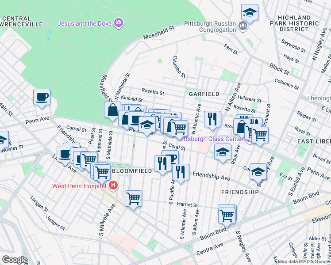
Task: Open the Jesus and the Dove camera icon
Action: pos(118,23)
